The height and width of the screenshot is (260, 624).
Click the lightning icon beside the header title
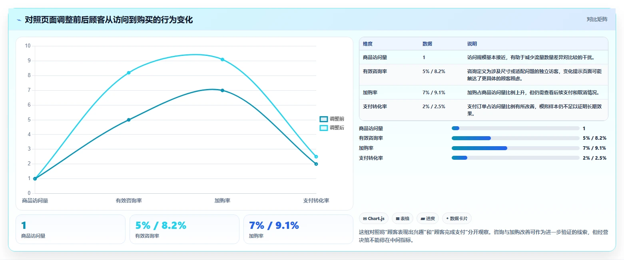19,20
